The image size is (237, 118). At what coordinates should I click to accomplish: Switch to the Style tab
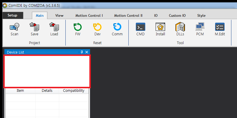(x=201, y=16)
